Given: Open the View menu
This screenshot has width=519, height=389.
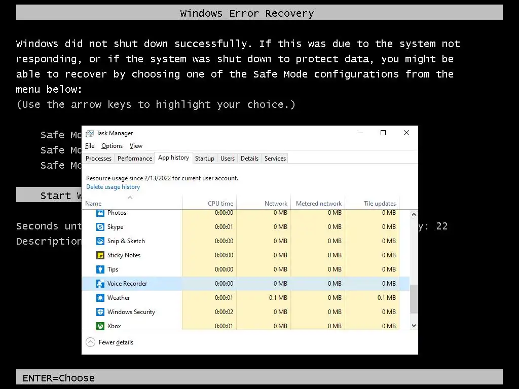Looking at the screenshot, I should [136, 146].
